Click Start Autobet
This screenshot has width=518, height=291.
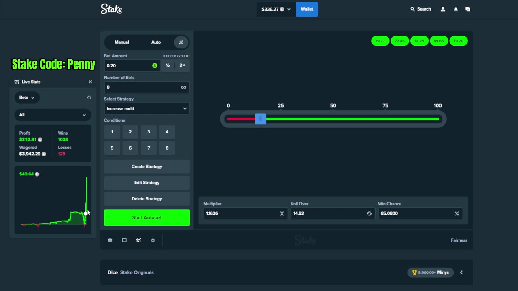point(147,217)
